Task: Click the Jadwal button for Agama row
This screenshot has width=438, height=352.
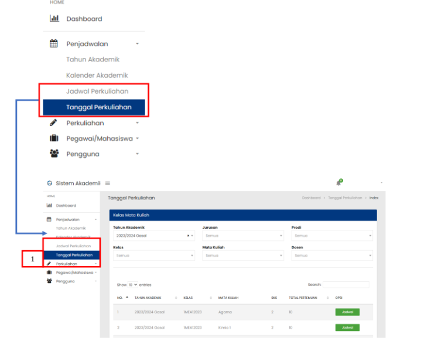Action: click(x=347, y=312)
